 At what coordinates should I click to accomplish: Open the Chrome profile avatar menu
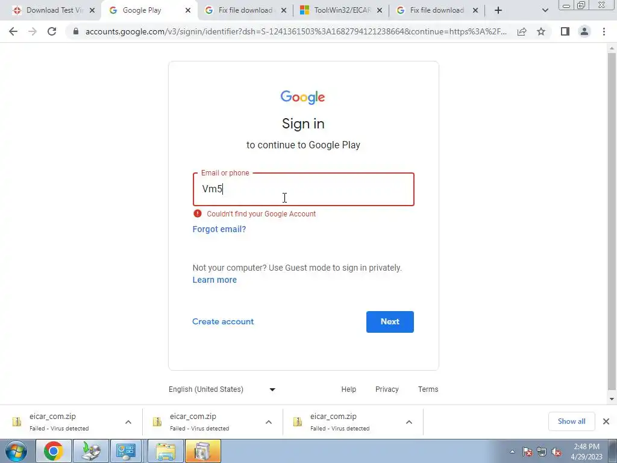[584, 31]
